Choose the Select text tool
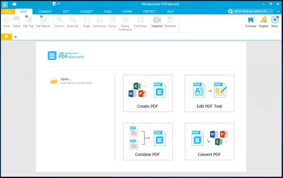 coord(17,22)
